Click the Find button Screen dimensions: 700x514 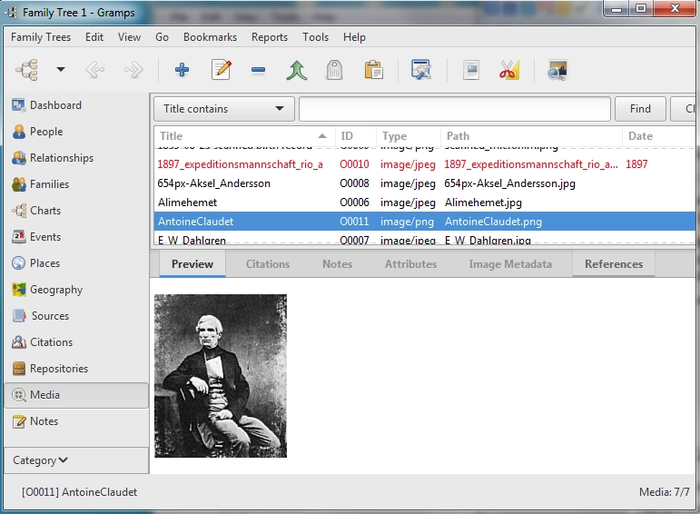(x=640, y=109)
